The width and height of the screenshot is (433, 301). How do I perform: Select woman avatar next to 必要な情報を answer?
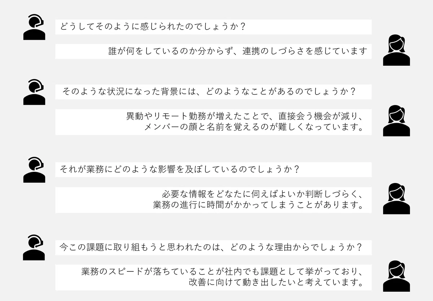click(x=396, y=199)
